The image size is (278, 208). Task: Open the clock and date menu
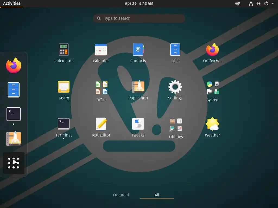tap(139, 4)
